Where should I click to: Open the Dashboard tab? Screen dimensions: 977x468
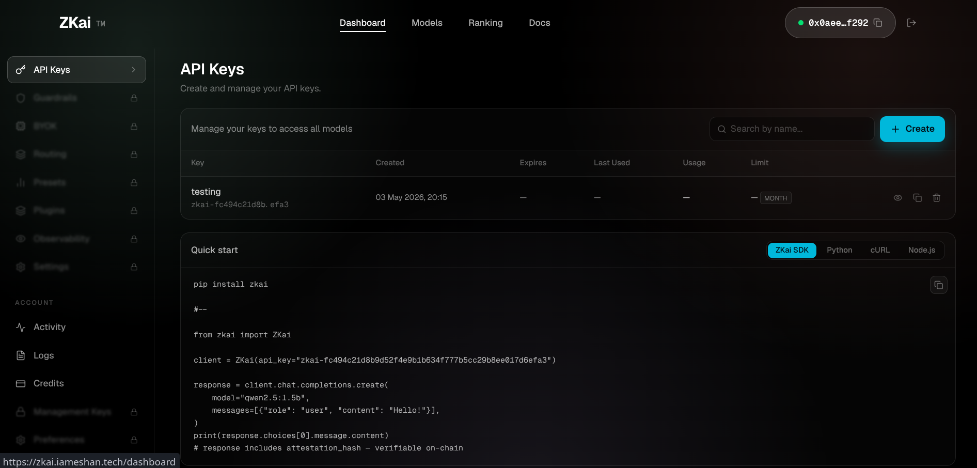point(363,23)
